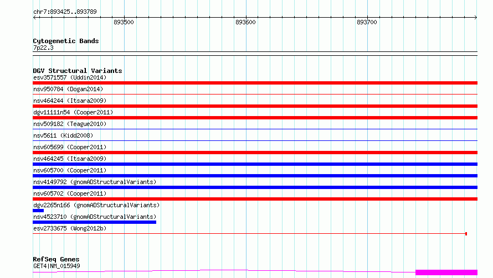Select variant nsv4149792 (gnomADStructuralVariants) label
The height and width of the screenshot is (278, 493).
95,182
